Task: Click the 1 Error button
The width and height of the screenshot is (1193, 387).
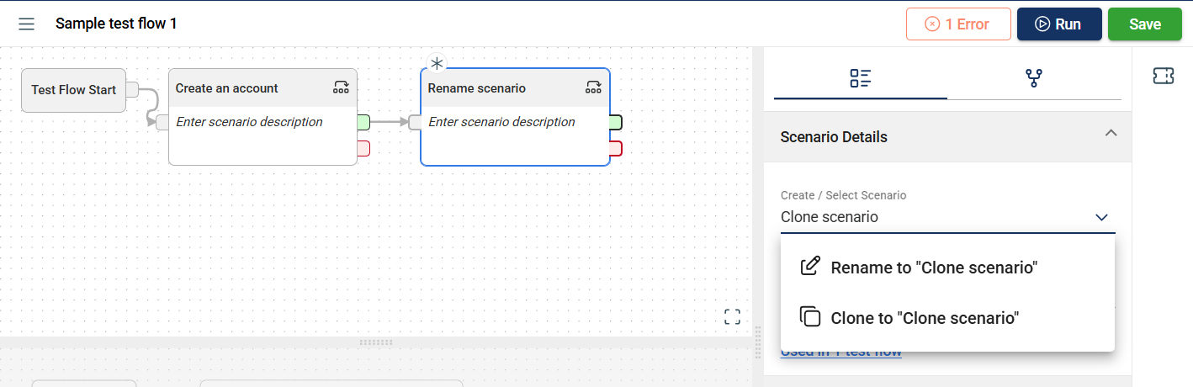Action: pos(957,24)
